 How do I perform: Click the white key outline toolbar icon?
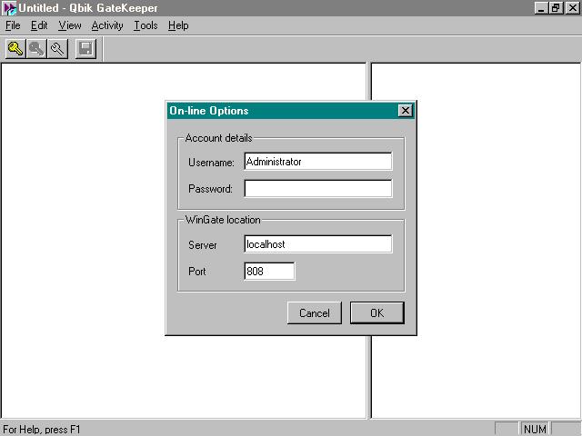point(57,48)
